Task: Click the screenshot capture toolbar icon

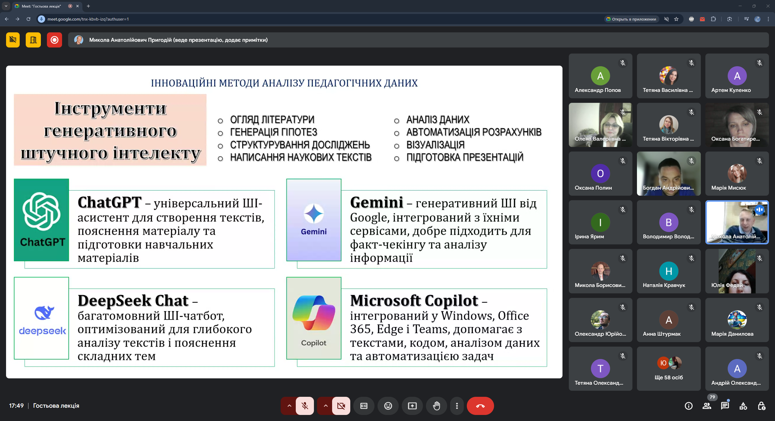Action: pos(730,19)
